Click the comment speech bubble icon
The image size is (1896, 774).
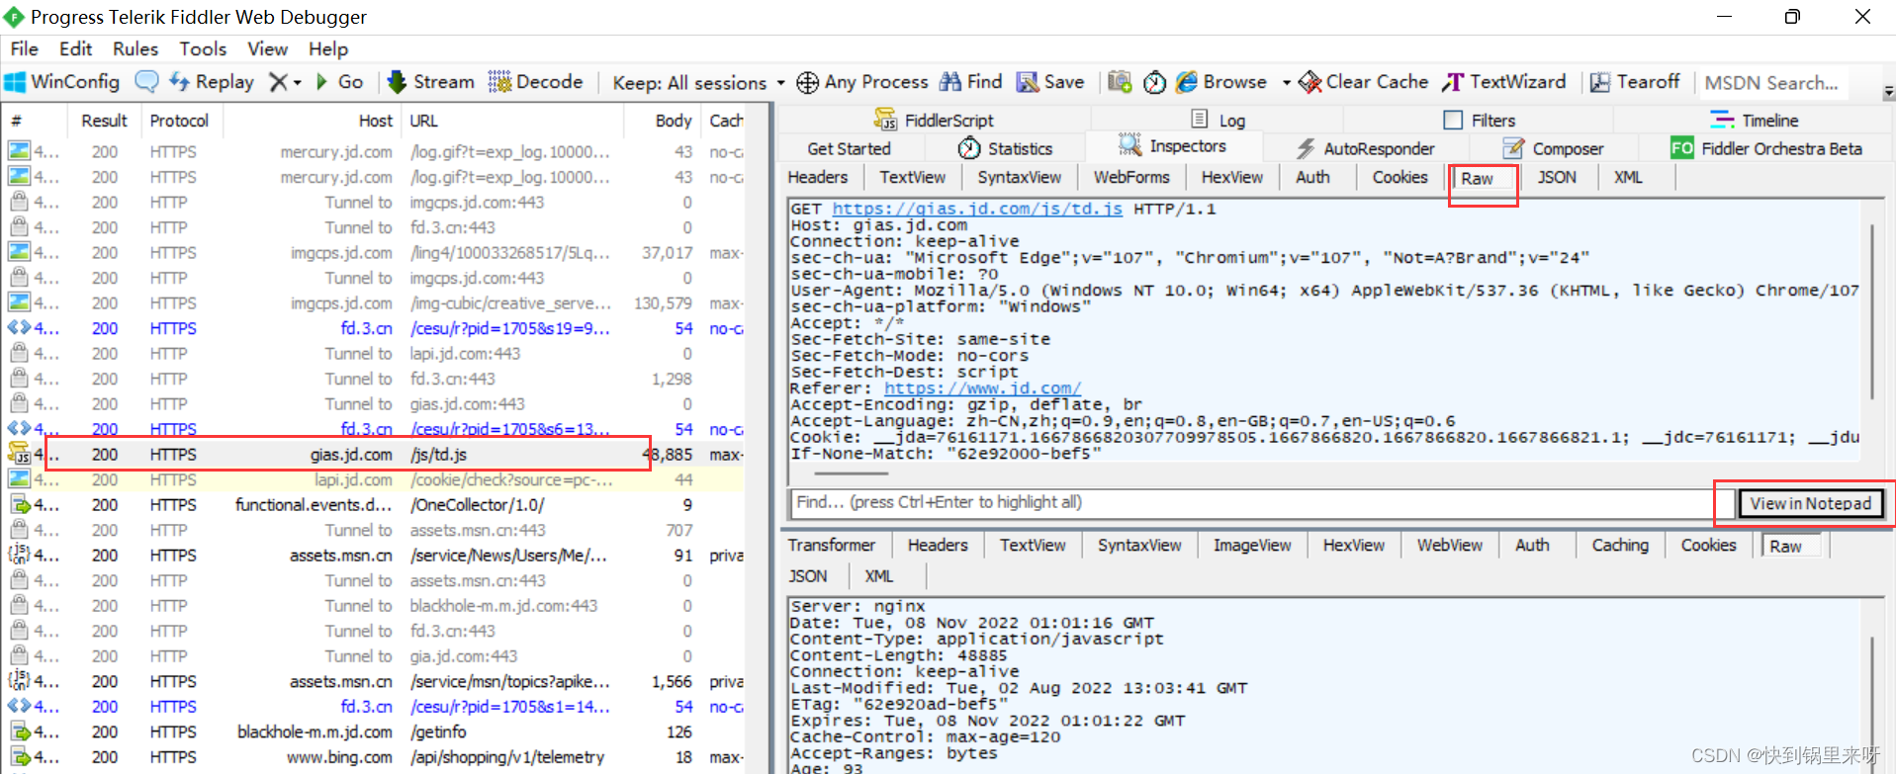point(146,82)
